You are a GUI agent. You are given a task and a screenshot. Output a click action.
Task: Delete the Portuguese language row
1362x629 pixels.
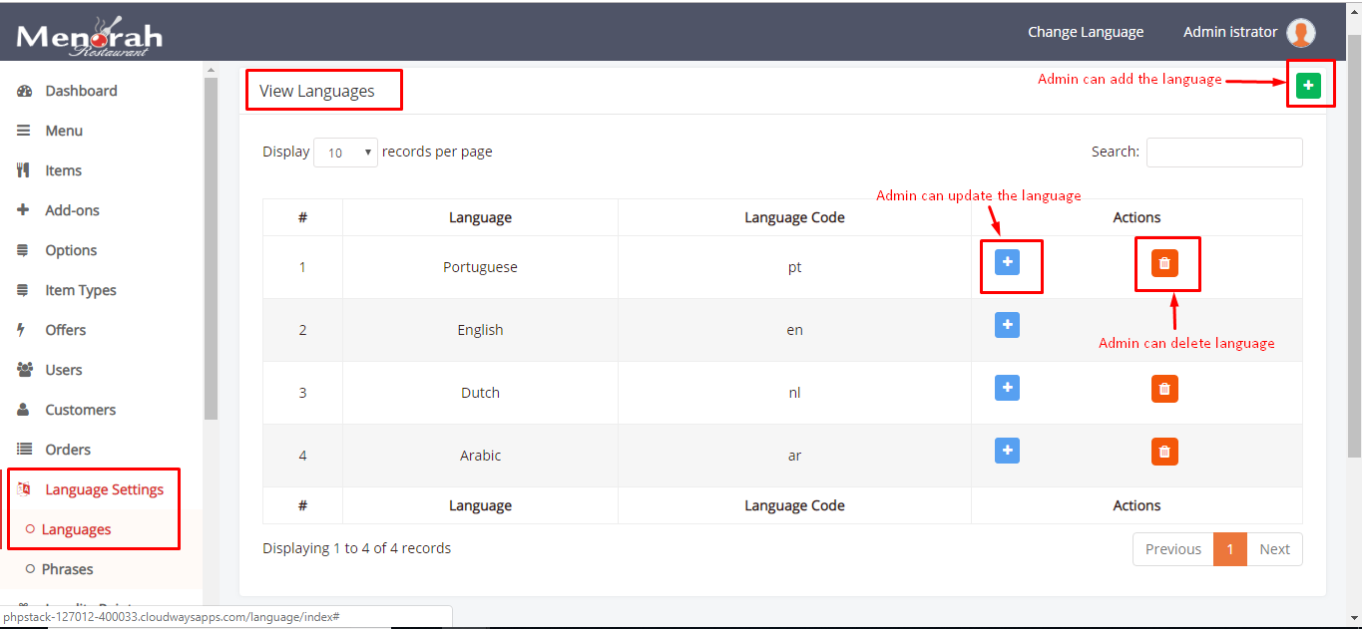[x=1164, y=263]
